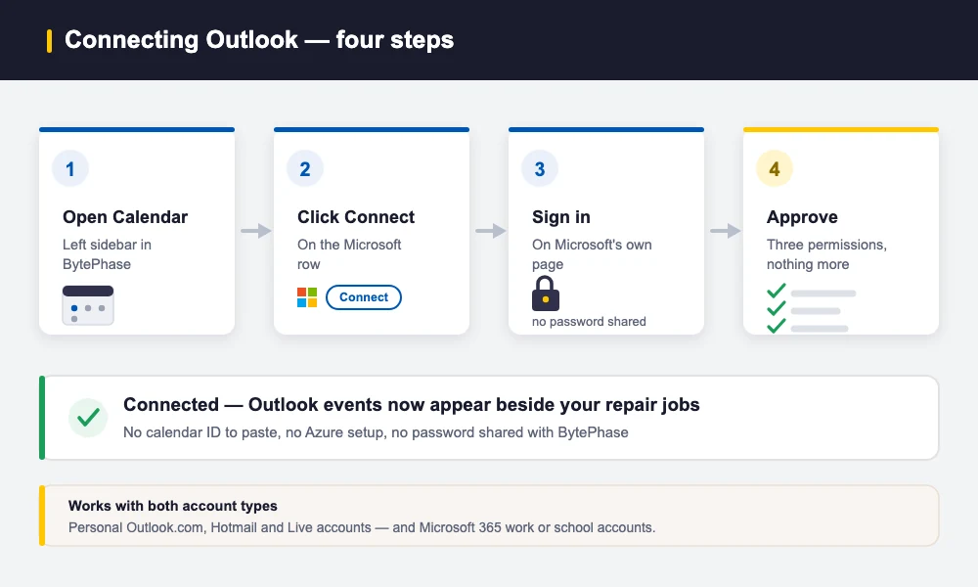Select the 'Approve' heading
The height and width of the screenshot is (587, 978).
[x=802, y=217]
